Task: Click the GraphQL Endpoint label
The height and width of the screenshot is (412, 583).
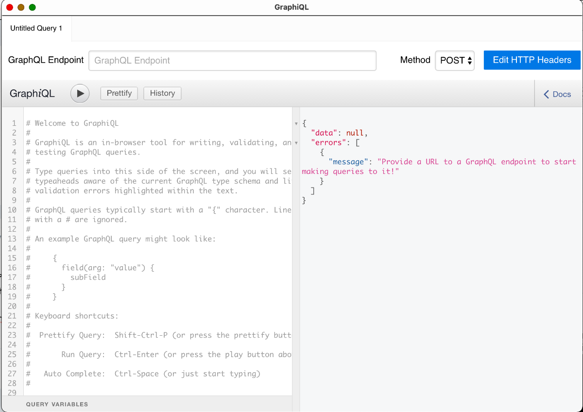Action: coord(46,60)
